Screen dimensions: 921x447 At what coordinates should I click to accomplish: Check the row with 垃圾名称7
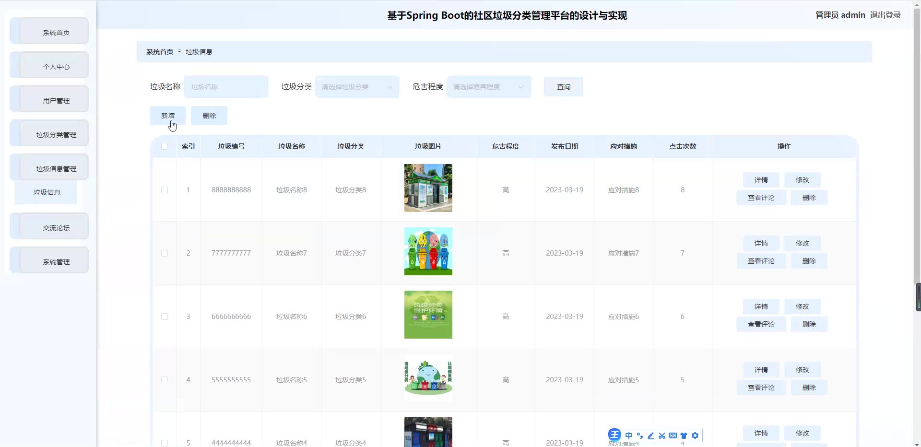point(165,253)
